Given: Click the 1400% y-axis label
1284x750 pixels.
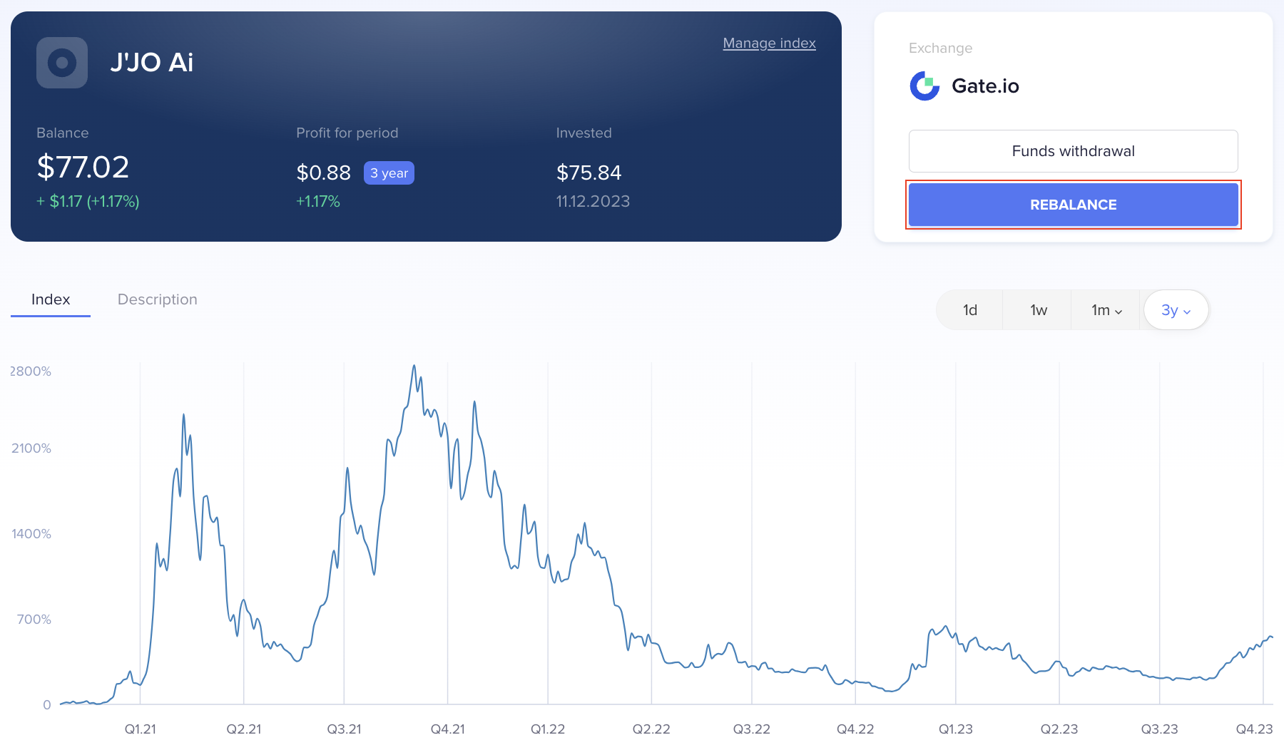Looking at the screenshot, I should 31,534.
